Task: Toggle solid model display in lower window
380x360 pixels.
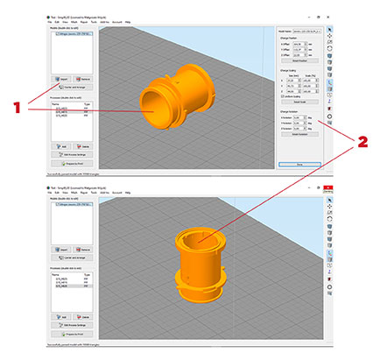Action: coord(329,259)
